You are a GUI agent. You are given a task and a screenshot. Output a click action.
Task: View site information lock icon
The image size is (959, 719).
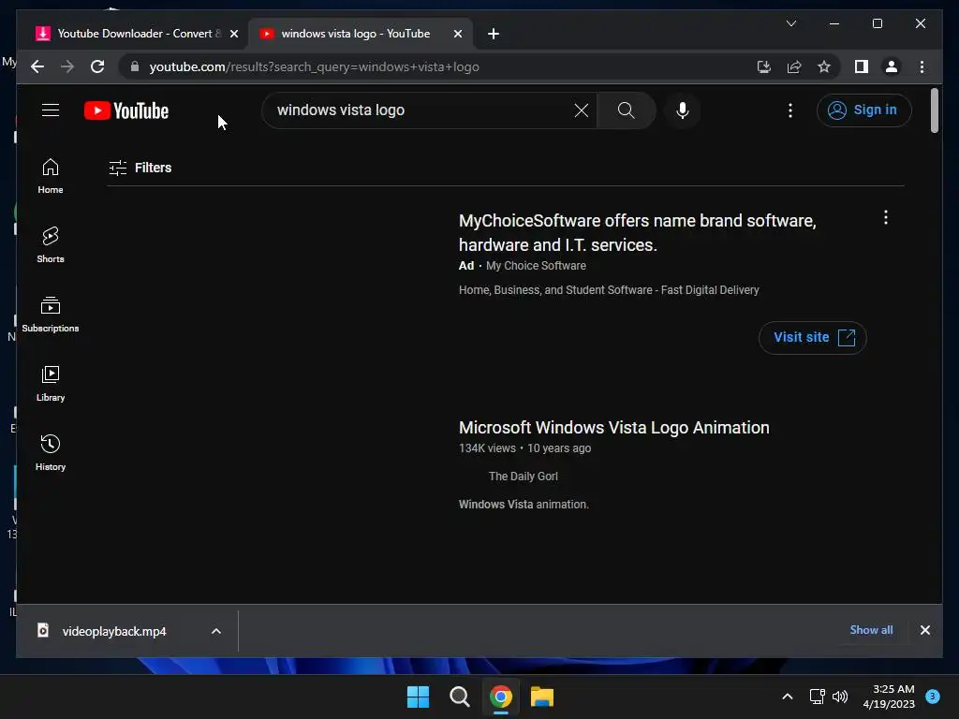135,66
